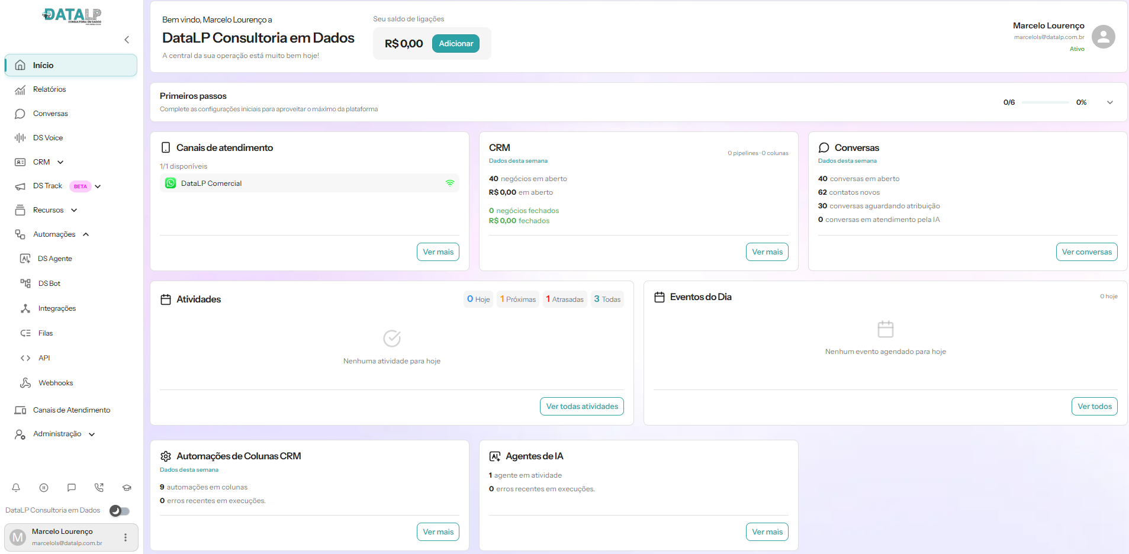Collapse the sidebar with the left chevron
1129x554 pixels.
click(127, 40)
